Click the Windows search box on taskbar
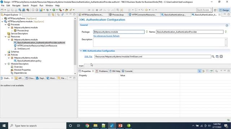231x129 pixels. coord(37,126)
